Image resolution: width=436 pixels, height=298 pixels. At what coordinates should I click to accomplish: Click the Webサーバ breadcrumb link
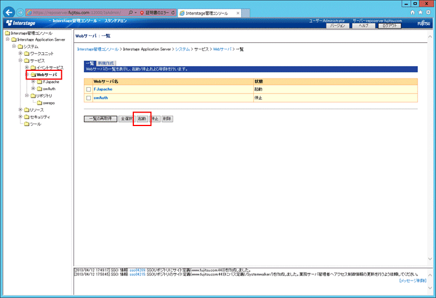[x=222, y=49]
